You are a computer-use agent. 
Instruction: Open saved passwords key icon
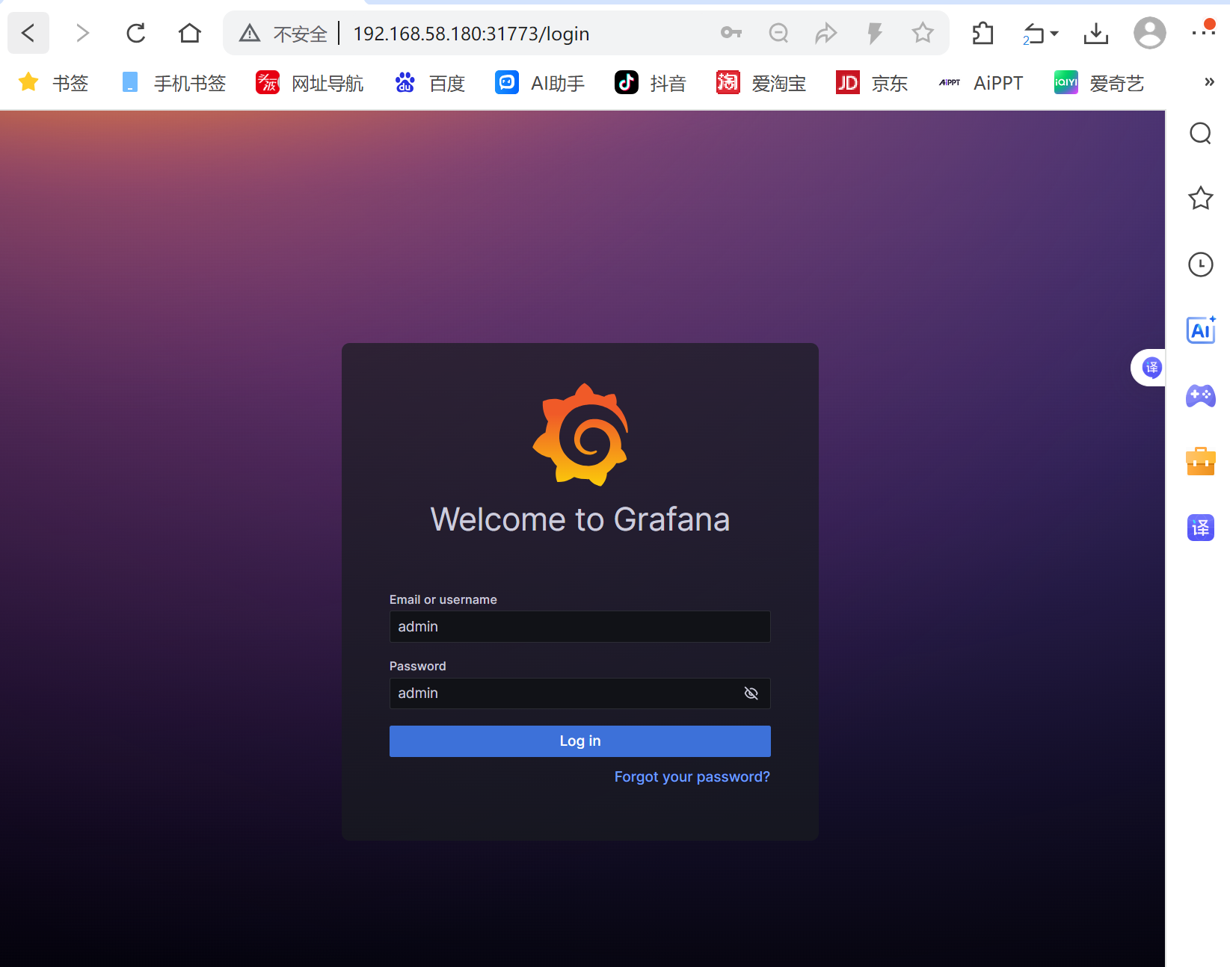731,33
